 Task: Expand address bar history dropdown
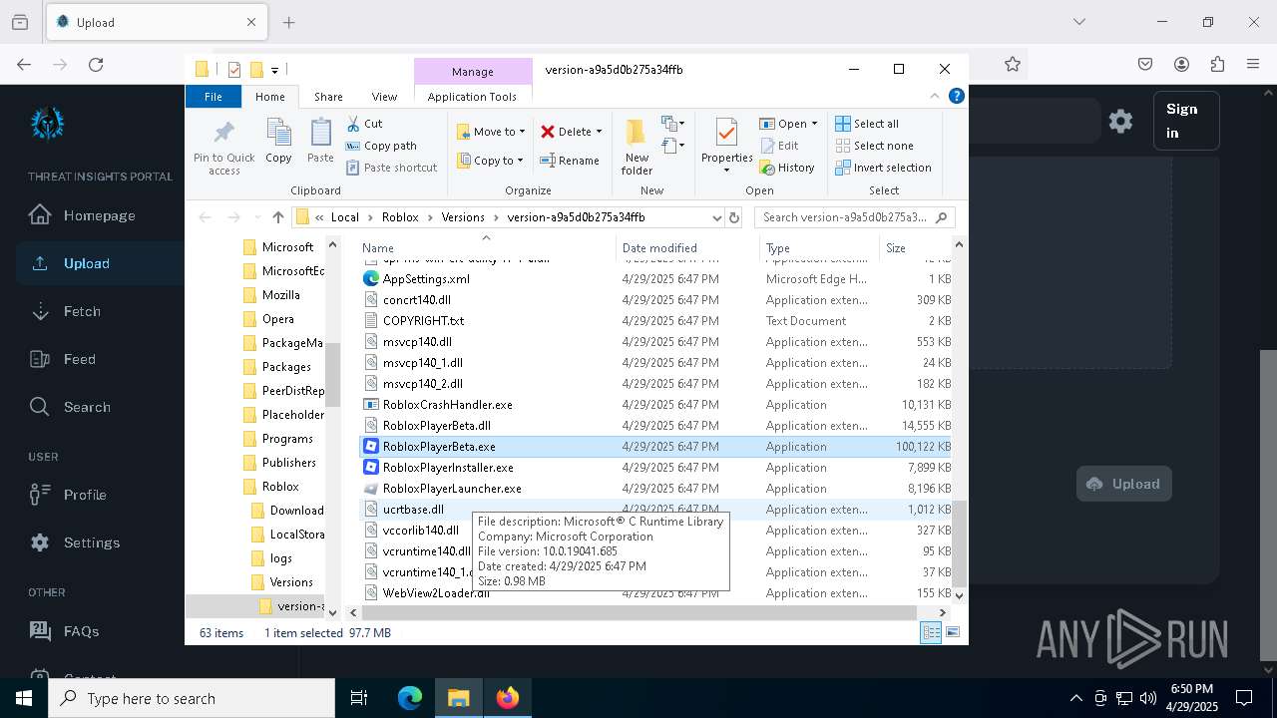pyautogui.click(x=716, y=217)
